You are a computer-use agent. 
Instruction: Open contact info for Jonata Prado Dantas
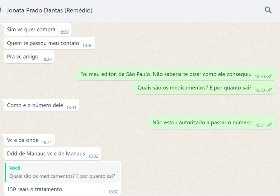(50, 10)
